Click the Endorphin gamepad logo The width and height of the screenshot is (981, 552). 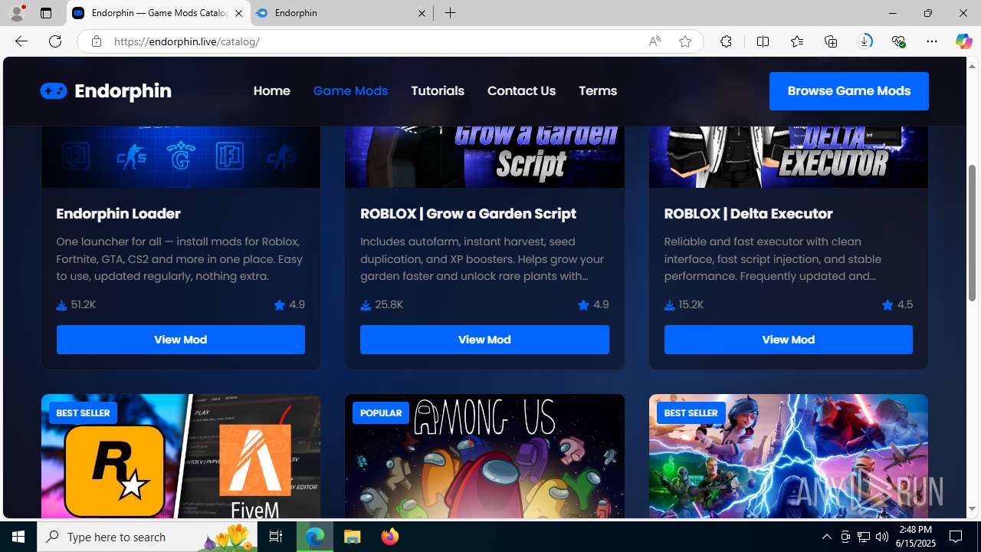[54, 90]
